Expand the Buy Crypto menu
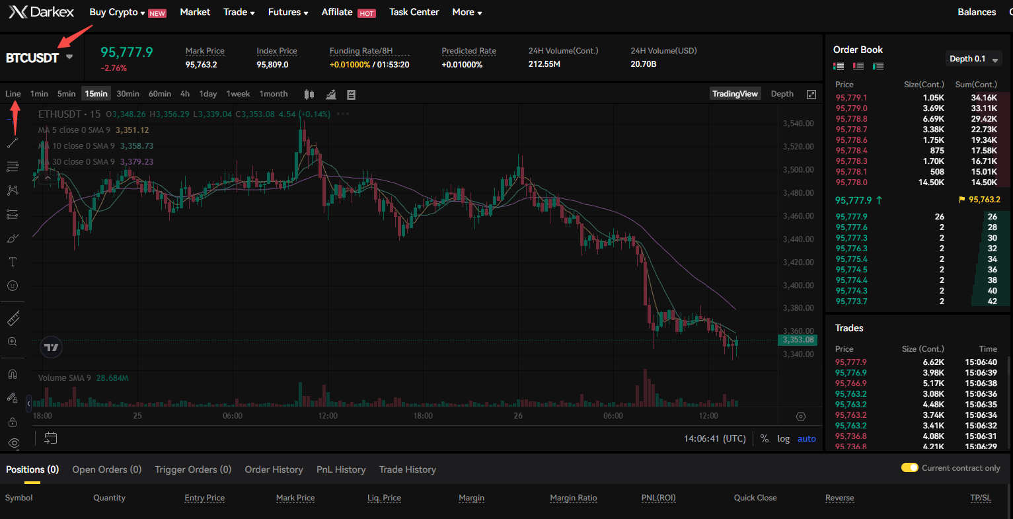The height and width of the screenshot is (519, 1013). pyautogui.click(x=117, y=12)
